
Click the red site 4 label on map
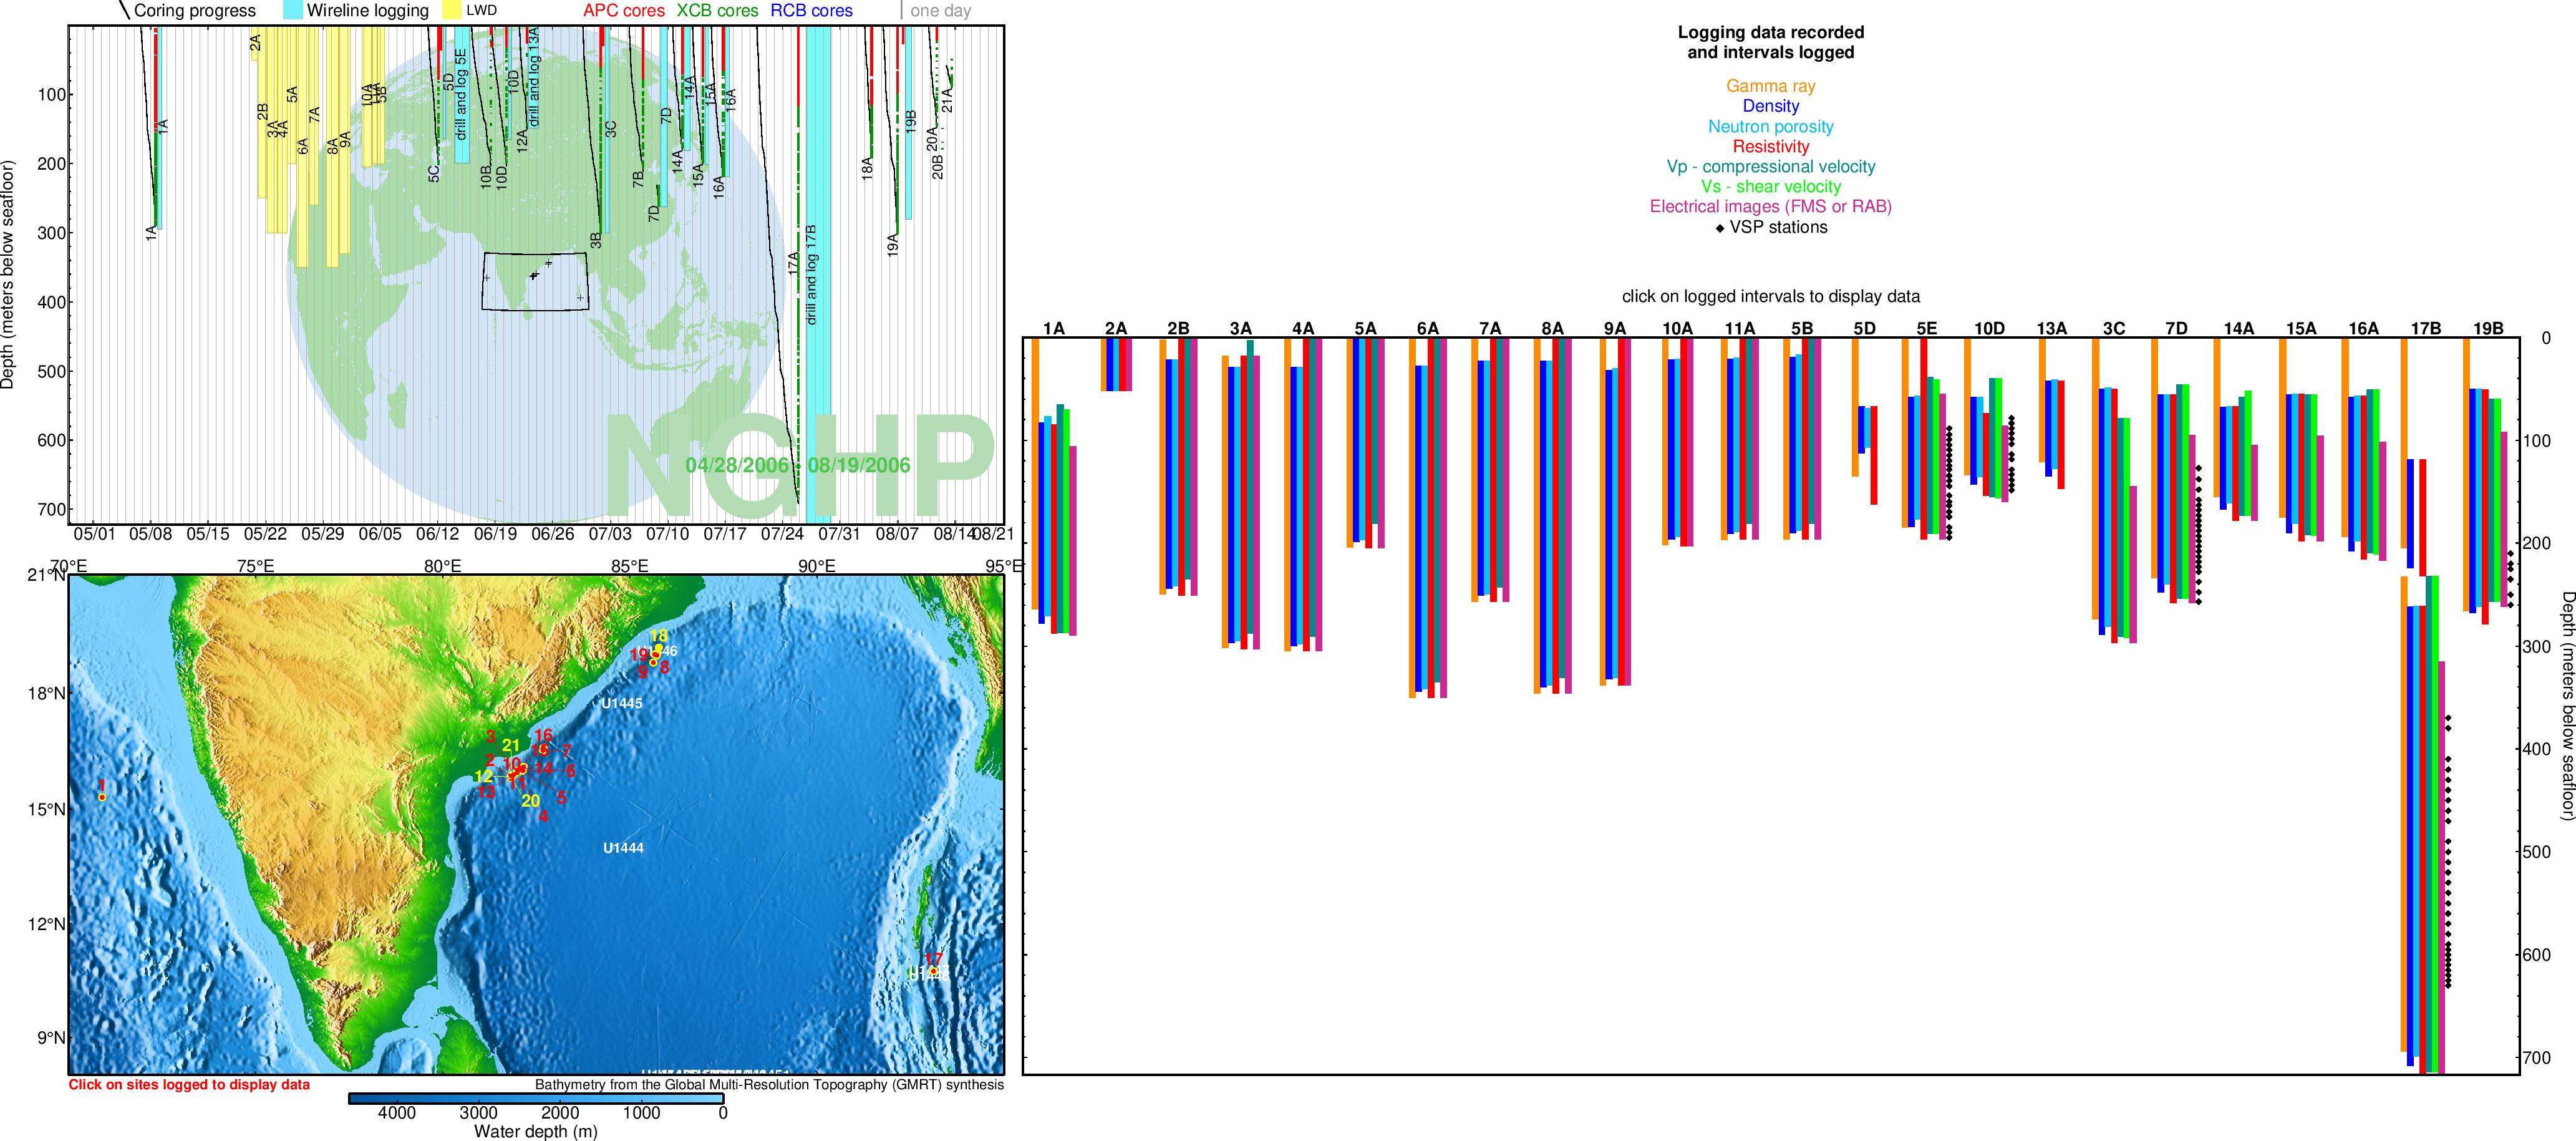click(543, 817)
